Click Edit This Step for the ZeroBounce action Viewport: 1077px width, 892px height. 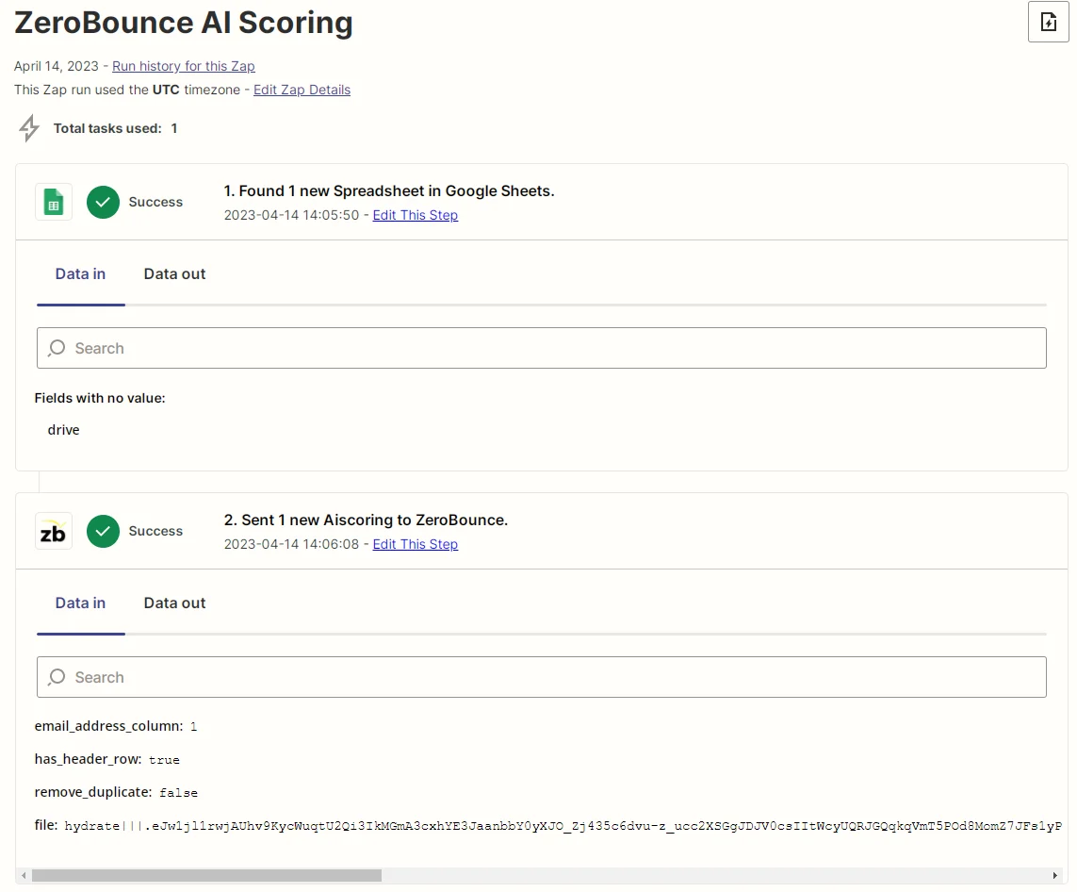[x=415, y=544]
